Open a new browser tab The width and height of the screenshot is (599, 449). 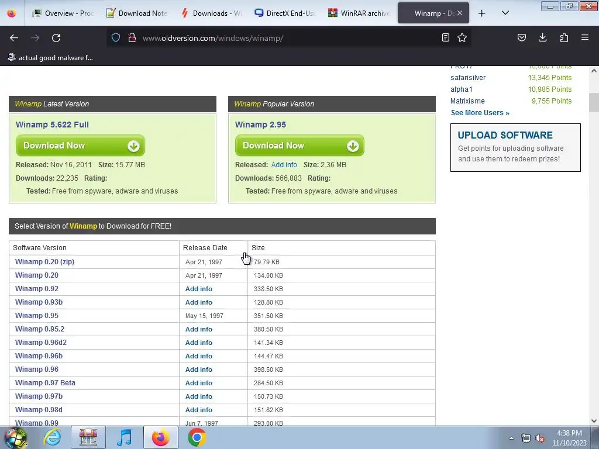pyautogui.click(x=482, y=13)
